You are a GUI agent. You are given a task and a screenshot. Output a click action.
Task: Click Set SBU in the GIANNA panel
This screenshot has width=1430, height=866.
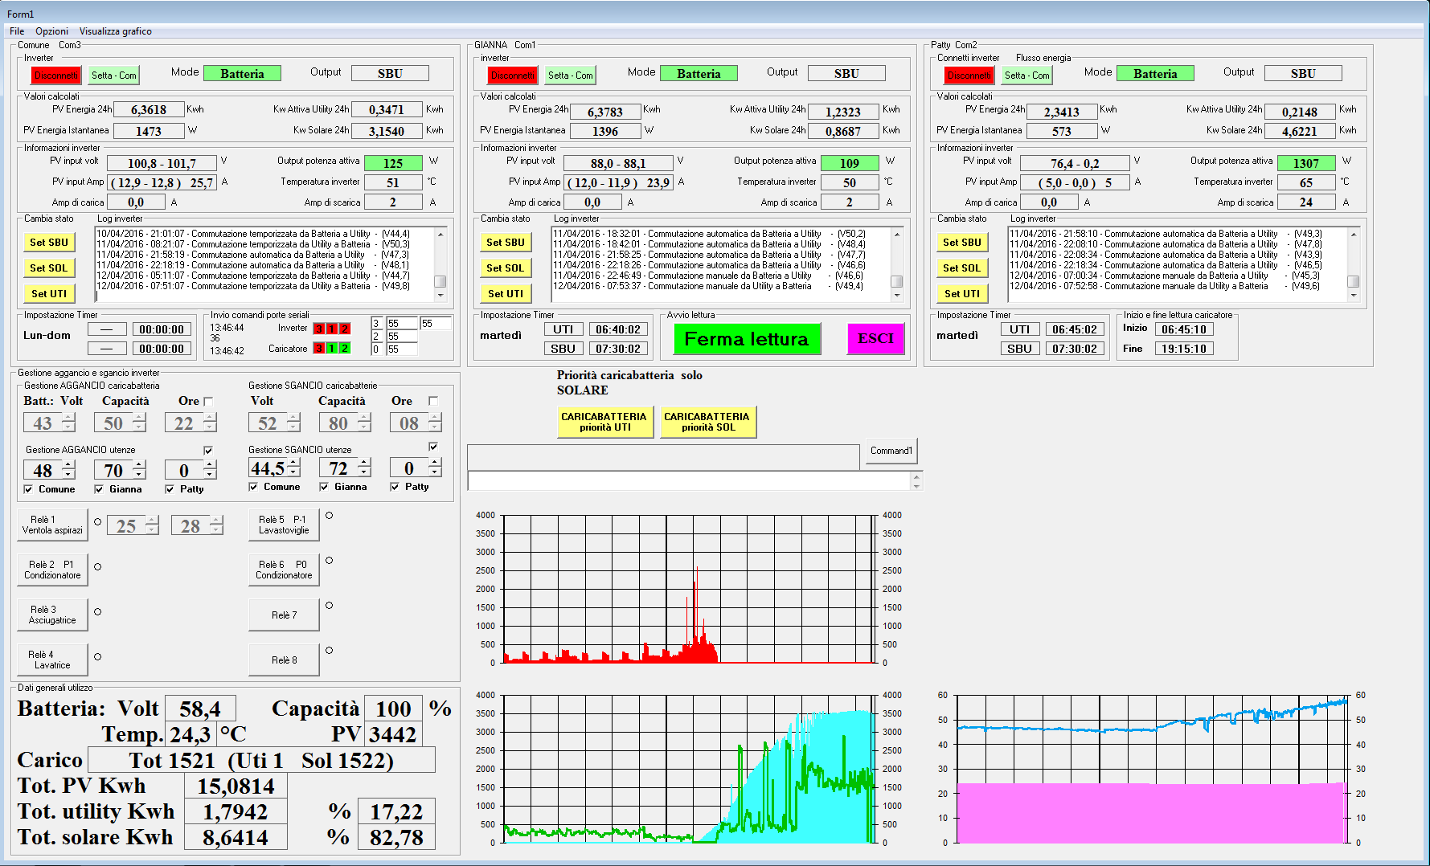pyautogui.click(x=506, y=243)
